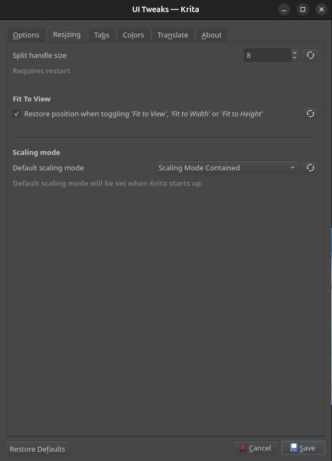Image resolution: width=332 pixels, height=461 pixels.
Task: Open the Tabs settings tab
Action: click(102, 35)
